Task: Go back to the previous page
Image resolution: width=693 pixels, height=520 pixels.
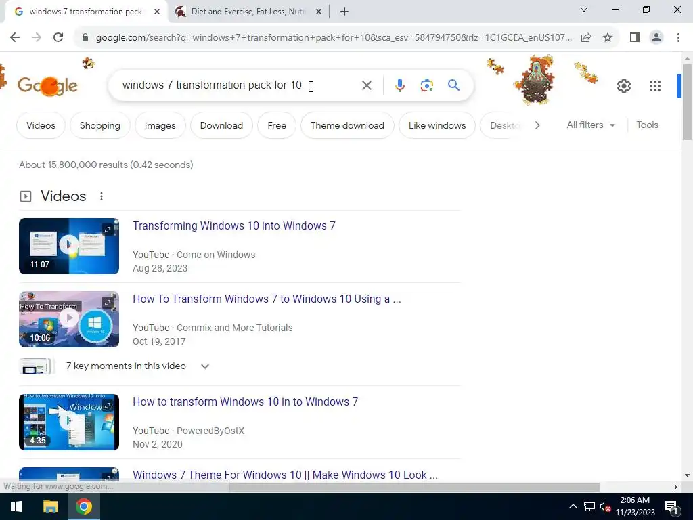Action: pyautogui.click(x=15, y=38)
